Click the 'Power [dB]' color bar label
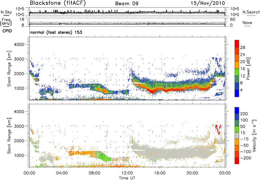This screenshot has width=260, height=180. (x=248, y=69)
